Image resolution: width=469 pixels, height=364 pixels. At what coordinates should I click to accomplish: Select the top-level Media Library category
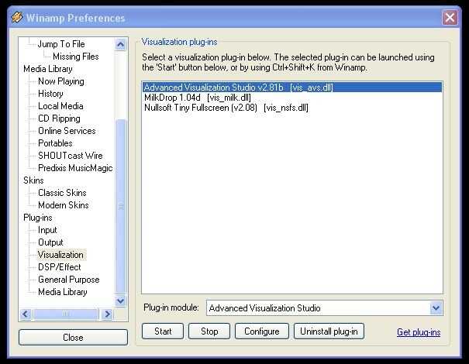[x=48, y=69]
